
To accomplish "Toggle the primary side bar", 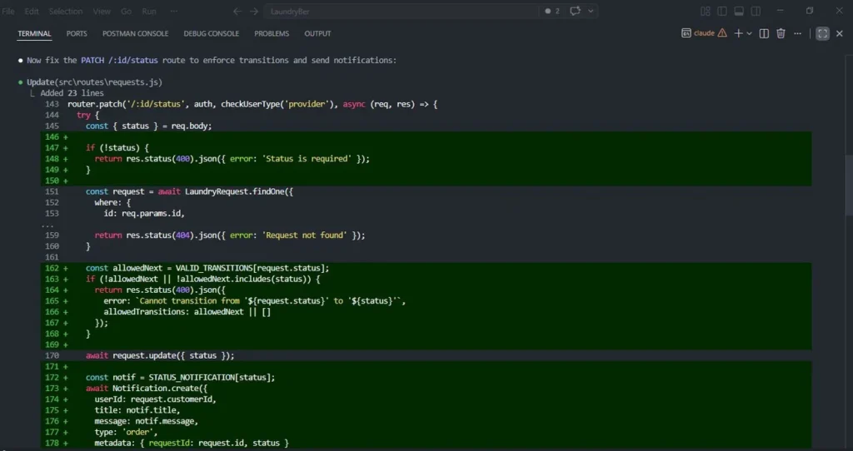I will [x=722, y=12].
